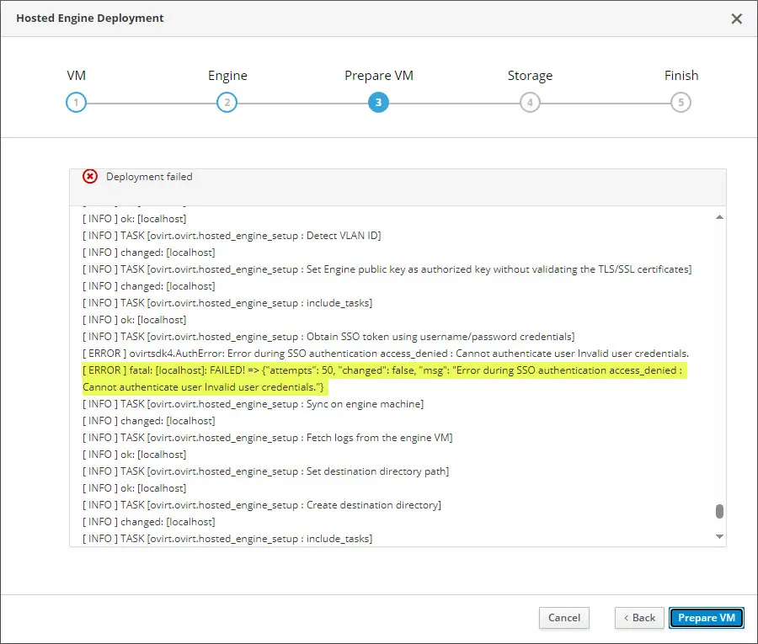Click the active step 3 circle
This screenshot has width=758, height=644.
[378, 104]
